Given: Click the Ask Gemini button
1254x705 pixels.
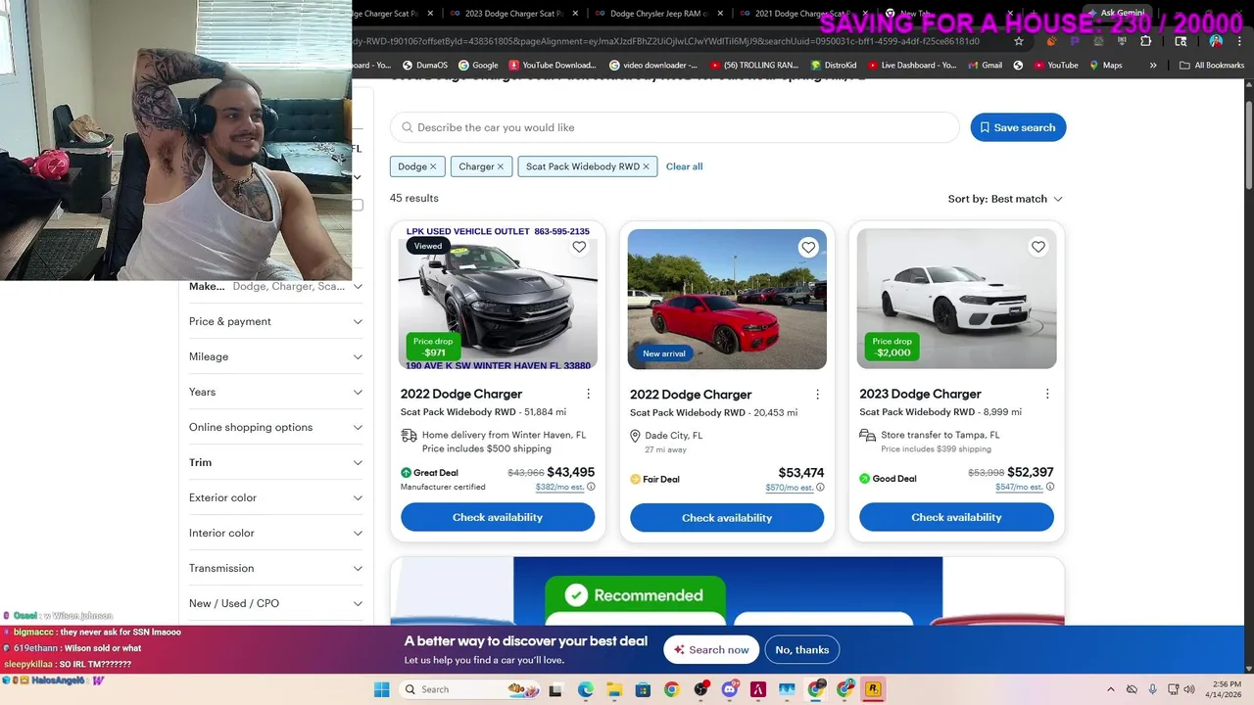Looking at the screenshot, I should [1116, 13].
